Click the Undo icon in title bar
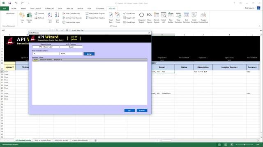Screen dimensions: 263x147 [16, 3]
